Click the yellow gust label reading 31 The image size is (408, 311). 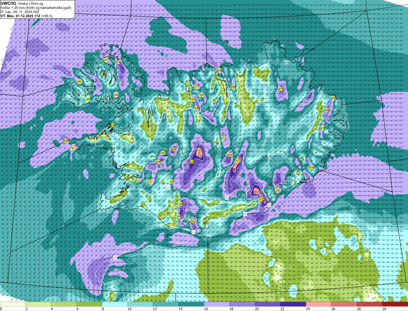[193, 221]
